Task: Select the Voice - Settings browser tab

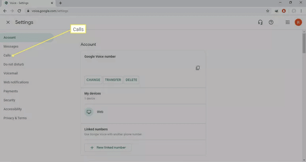Action: 29,3
